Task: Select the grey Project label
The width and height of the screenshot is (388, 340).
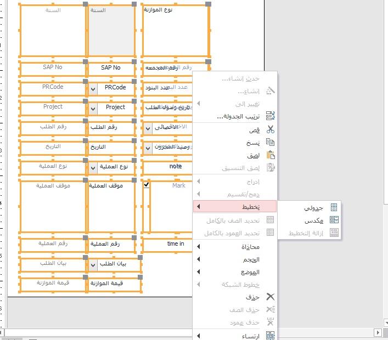Action: point(53,109)
